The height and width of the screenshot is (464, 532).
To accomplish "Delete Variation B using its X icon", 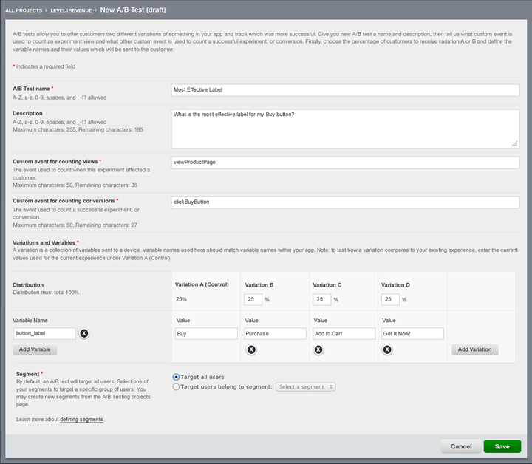I will pos(251,349).
